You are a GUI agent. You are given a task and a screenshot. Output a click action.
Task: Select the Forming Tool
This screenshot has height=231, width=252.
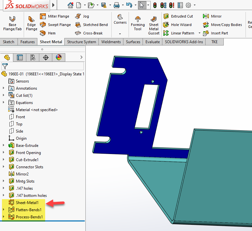coord(138,24)
